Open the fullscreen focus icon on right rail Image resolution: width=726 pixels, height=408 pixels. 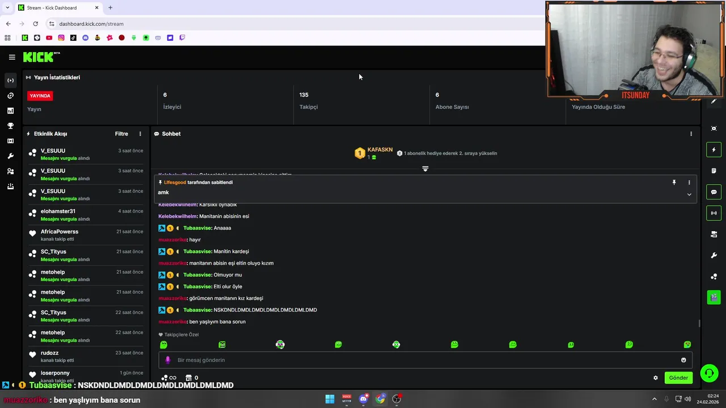click(714, 129)
